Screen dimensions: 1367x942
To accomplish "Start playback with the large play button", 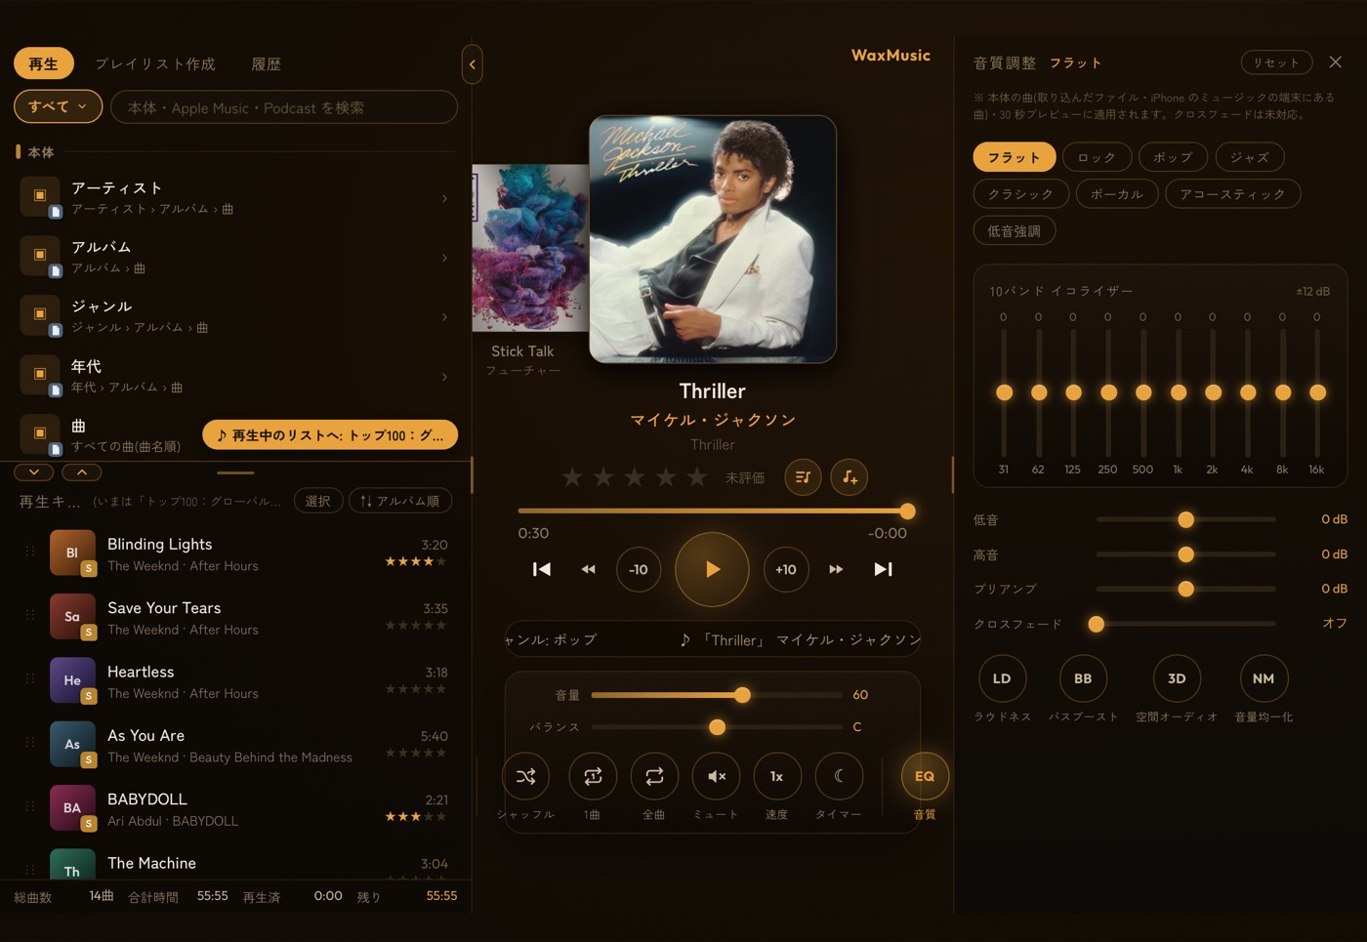I will pos(712,569).
